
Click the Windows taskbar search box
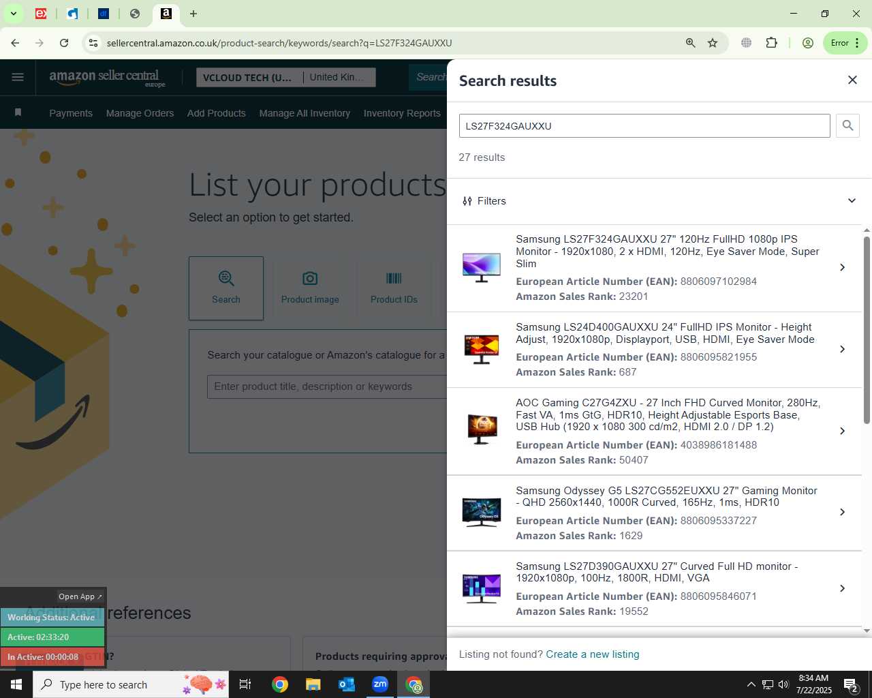[x=131, y=684]
